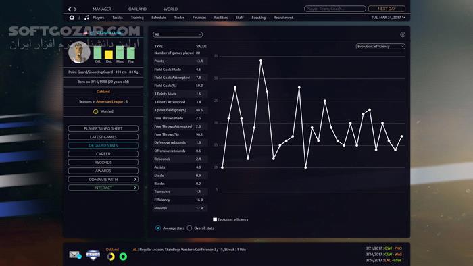Click the music note icon
The height and width of the screenshot is (266, 473).
click(87, 18)
